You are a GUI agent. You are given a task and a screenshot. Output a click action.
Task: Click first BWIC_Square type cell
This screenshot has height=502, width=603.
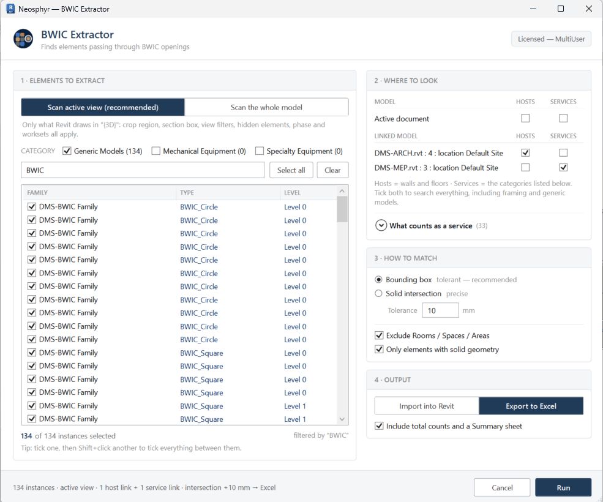[201, 353]
